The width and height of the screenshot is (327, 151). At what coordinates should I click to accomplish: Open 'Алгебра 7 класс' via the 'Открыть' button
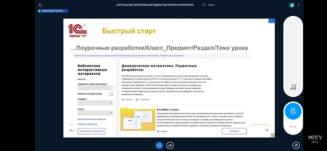click(234, 131)
